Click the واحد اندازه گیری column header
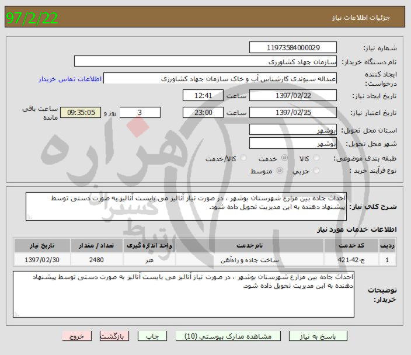 [149, 245]
